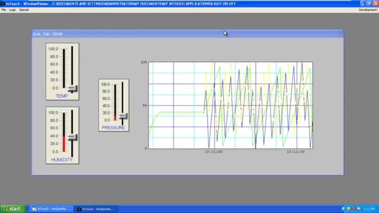Image resolution: width=379 pixels, height=213 pixels.
Task: Click the HUMIDITY slider handle
Action: (x=73, y=137)
